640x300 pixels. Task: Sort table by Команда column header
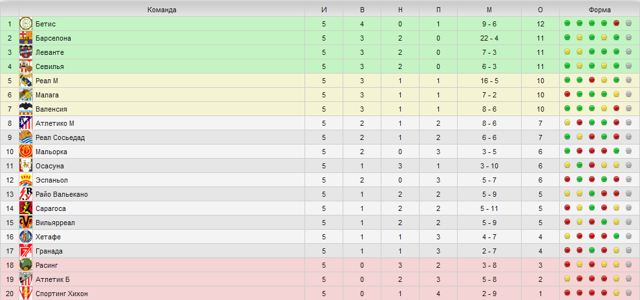(162, 10)
